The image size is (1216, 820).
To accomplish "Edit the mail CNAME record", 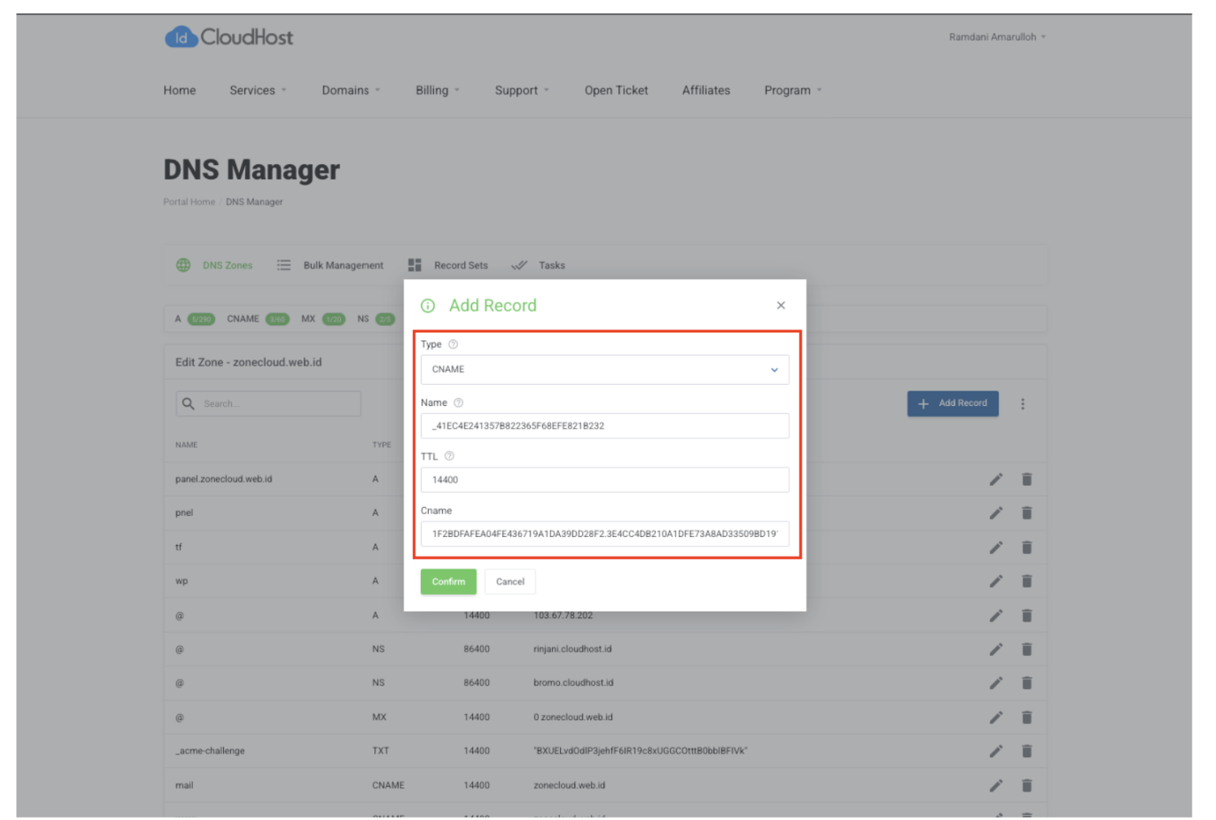I will (995, 786).
